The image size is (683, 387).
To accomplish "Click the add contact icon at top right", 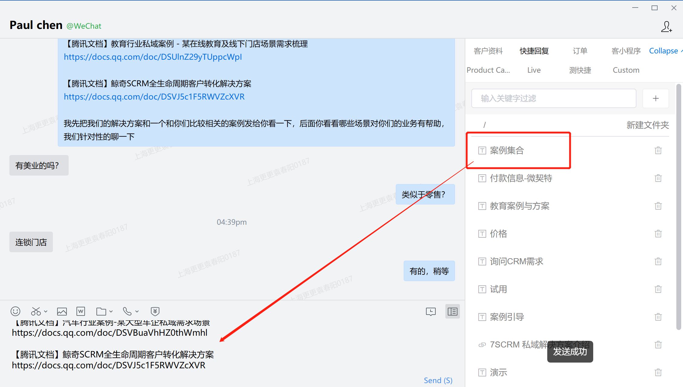I will pos(667,27).
